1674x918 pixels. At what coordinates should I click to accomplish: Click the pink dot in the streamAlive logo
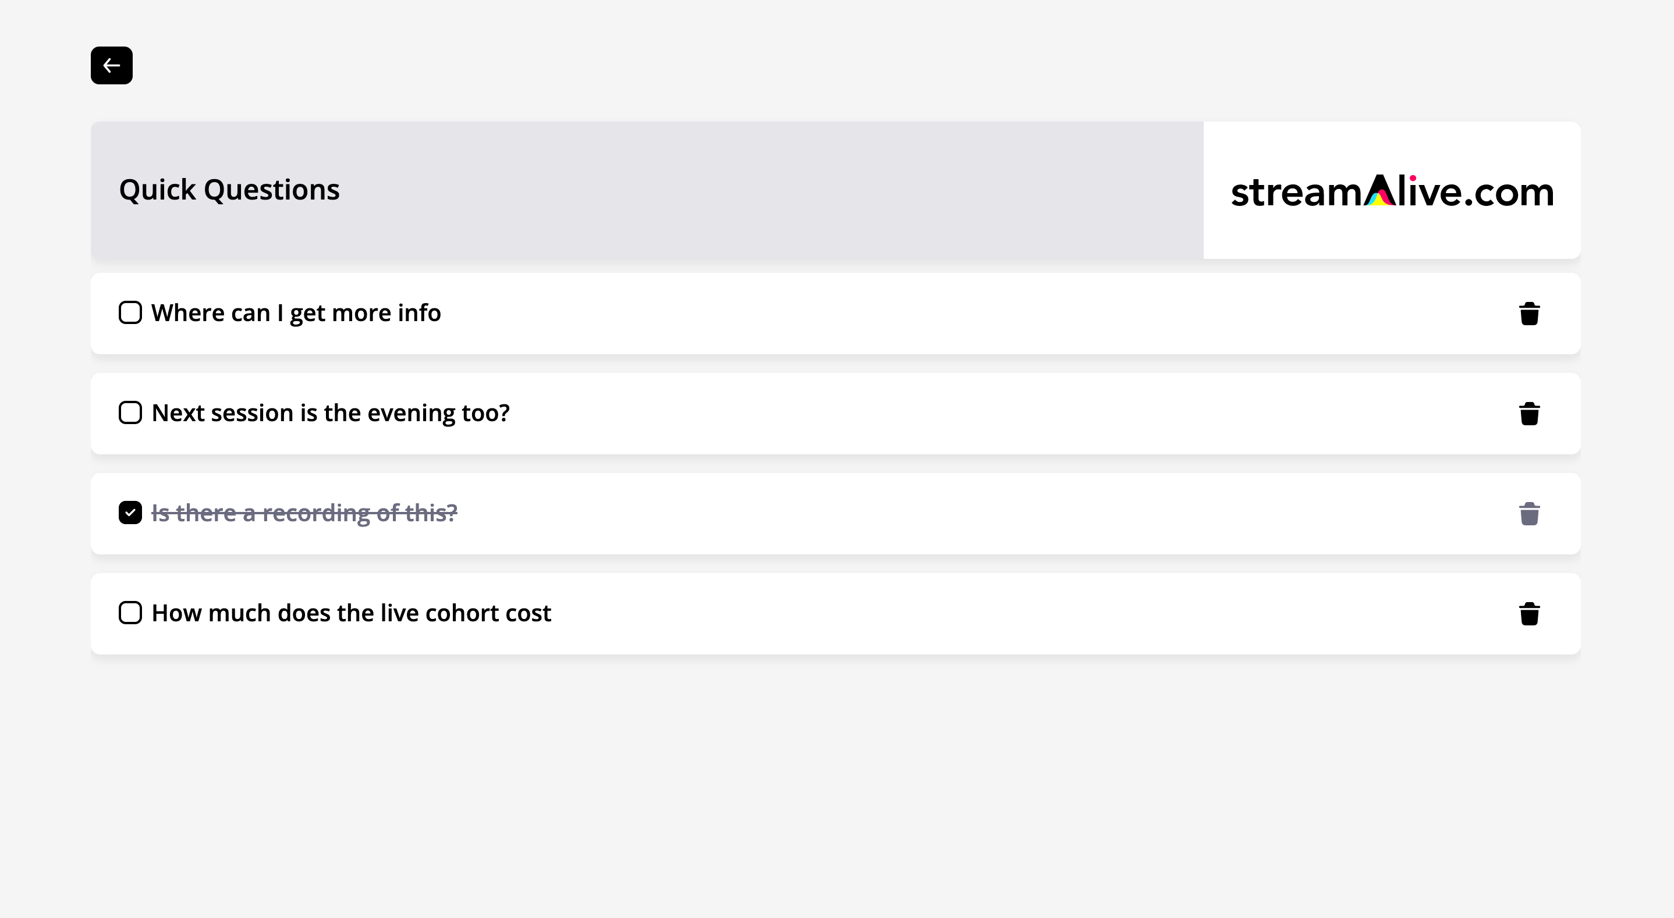click(1413, 178)
